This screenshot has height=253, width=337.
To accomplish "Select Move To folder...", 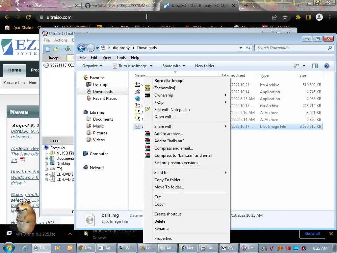I will click(x=169, y=187).
